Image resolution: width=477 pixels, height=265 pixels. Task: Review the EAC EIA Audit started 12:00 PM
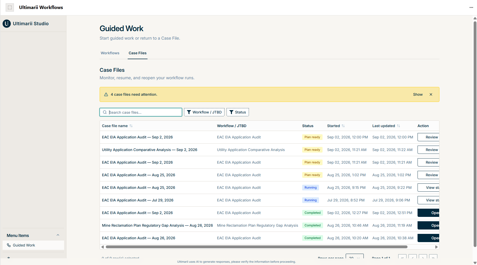click(428, 137)
